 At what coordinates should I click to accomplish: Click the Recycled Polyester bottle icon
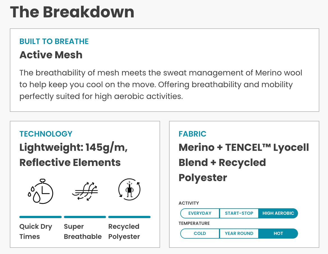tap(129, 190)
